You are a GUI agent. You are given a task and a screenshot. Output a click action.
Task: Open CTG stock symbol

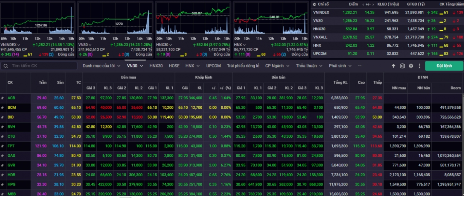click(x=11, y=137)
